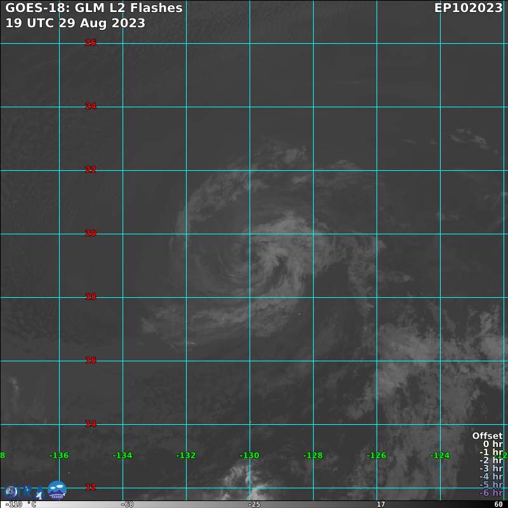Click the longitude -130 grid label
Image resolution: width=508 pixels, height=508 pixels.
click(x=250, y=455)
